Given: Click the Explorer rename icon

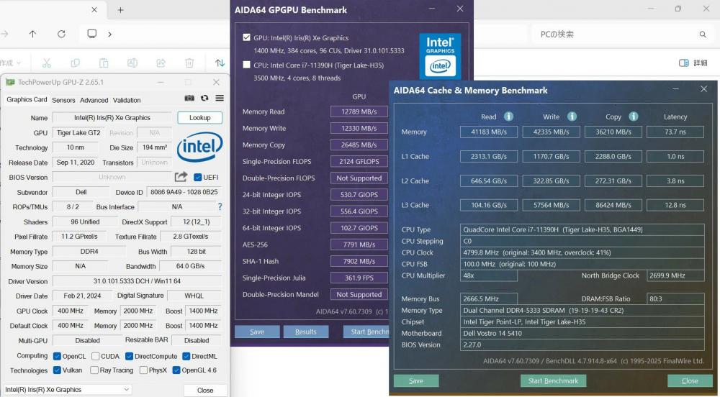Looking at the screenshot, I should 132,63.
